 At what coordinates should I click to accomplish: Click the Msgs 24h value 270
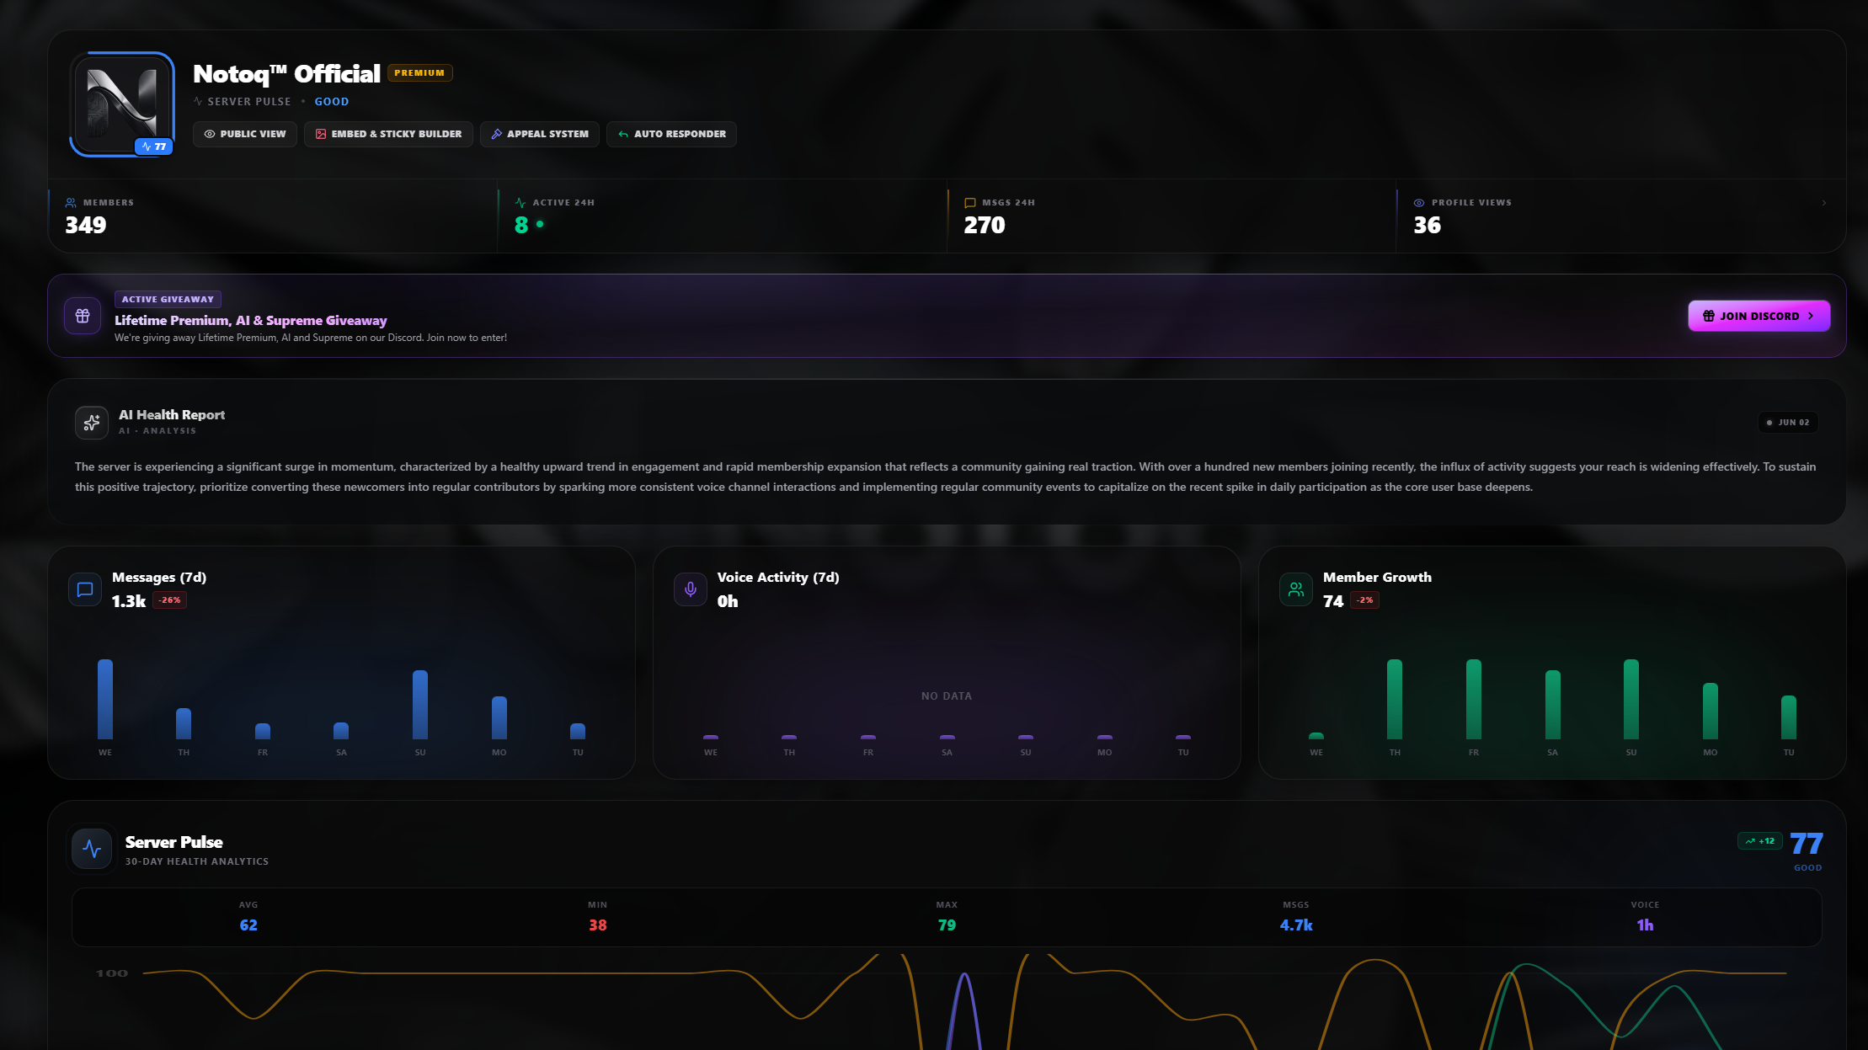point(985,226)
